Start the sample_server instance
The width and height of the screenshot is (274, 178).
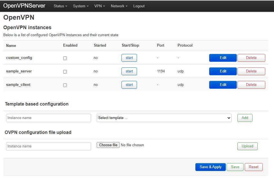[129, 71]
